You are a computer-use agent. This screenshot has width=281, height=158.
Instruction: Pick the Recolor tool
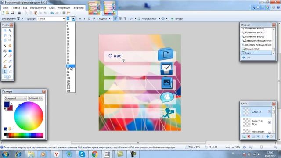pyautogui.click(x=10, y=66)
